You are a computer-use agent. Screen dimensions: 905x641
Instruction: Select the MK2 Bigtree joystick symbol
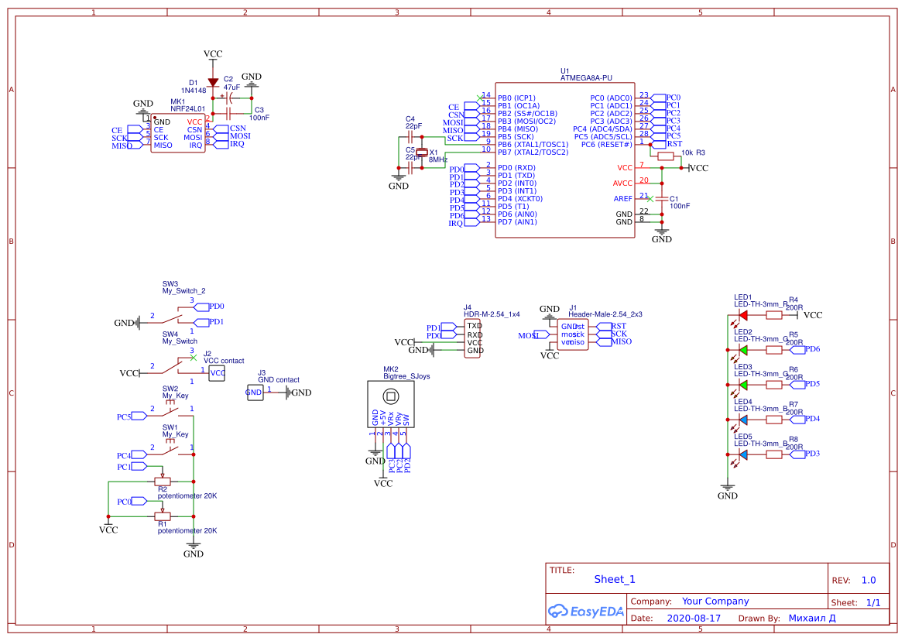[389, 404]
